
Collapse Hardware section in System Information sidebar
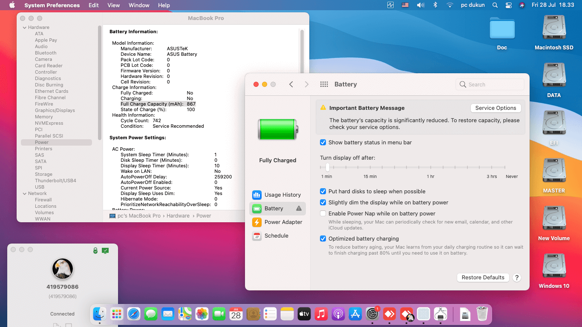click(24, 27)
